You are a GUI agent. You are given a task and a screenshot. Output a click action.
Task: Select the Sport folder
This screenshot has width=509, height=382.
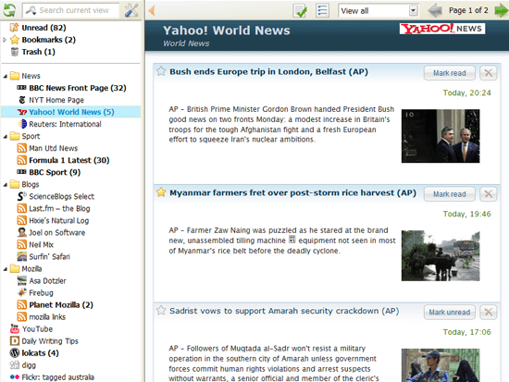(x=31, y=136)
